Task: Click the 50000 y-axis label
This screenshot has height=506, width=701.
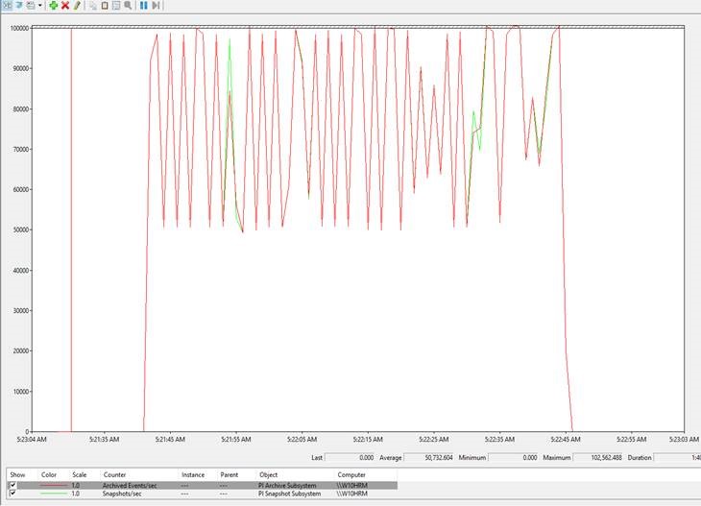Action: [21, 229]
